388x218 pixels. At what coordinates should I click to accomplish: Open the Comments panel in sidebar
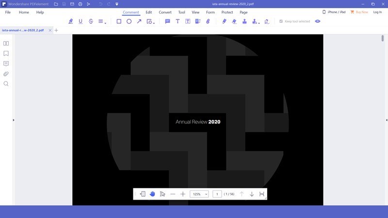[x=6, y=64]
